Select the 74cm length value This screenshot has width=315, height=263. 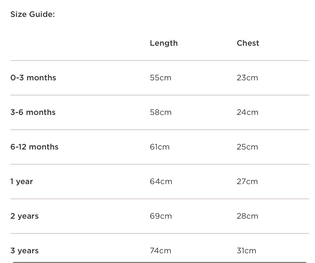[160, 251]
